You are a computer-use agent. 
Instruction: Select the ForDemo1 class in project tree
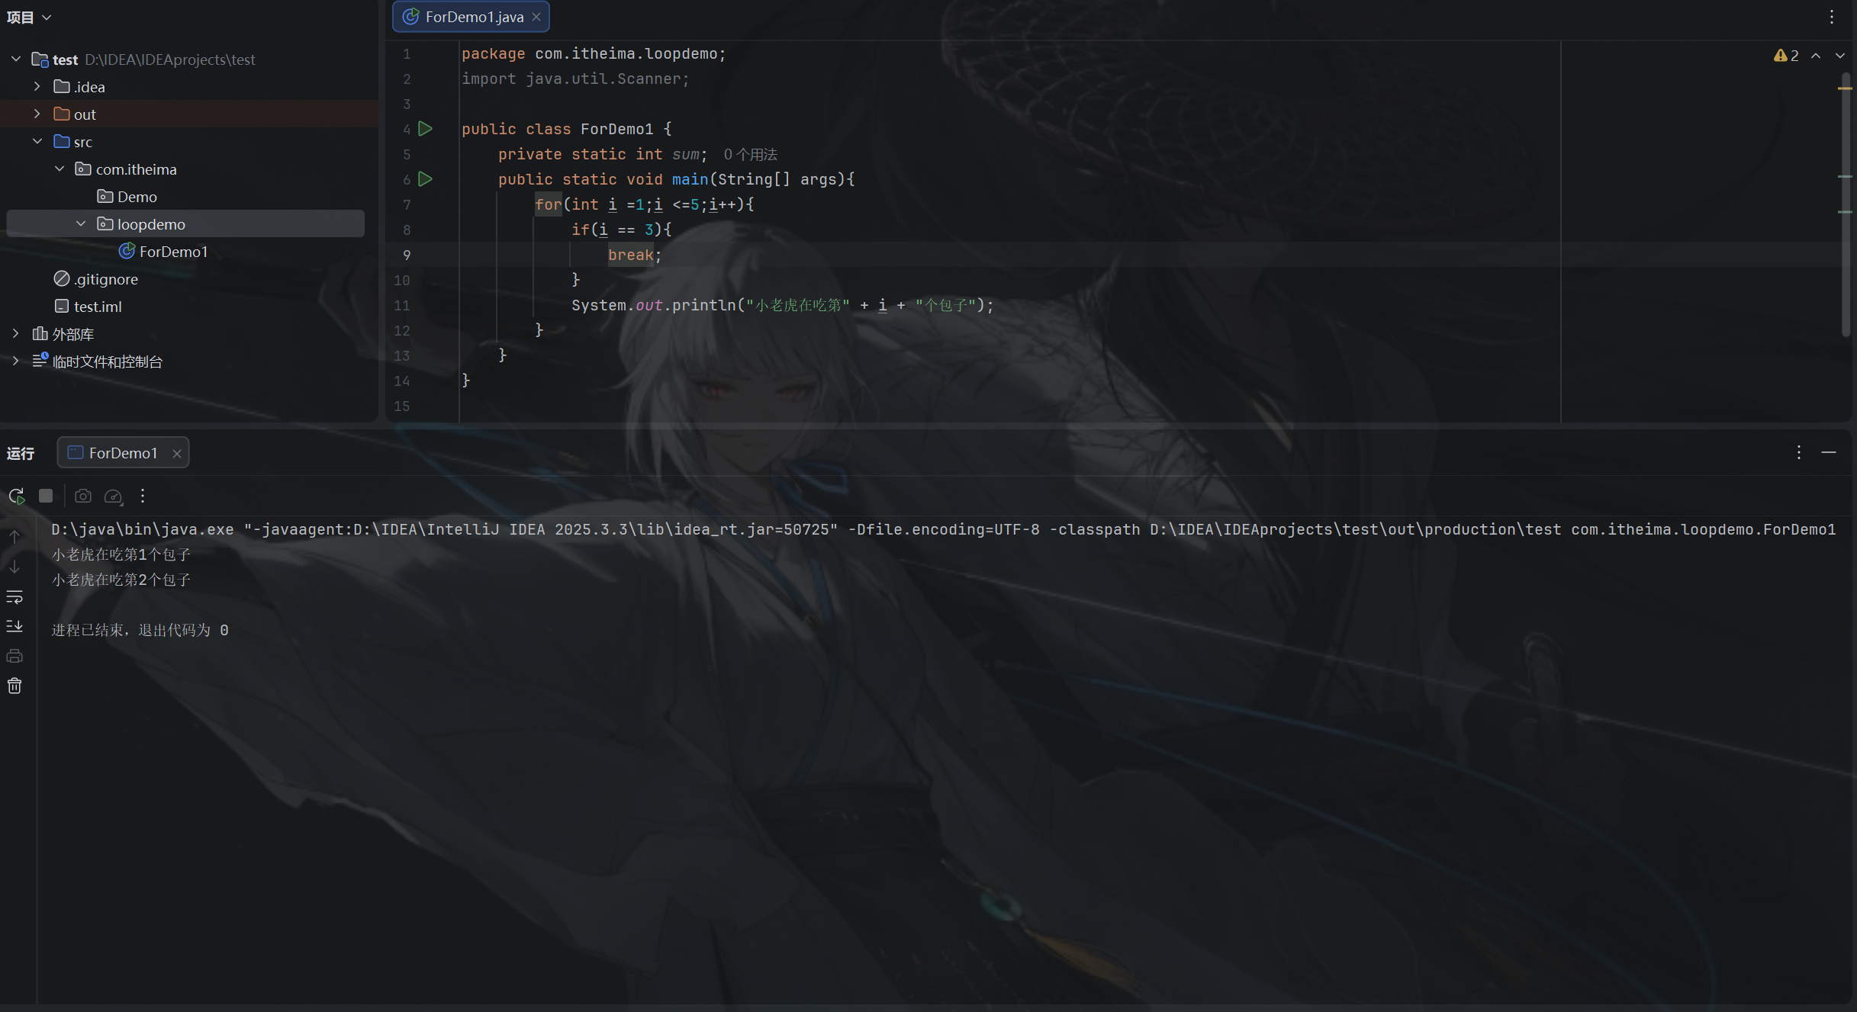point(163,252)
